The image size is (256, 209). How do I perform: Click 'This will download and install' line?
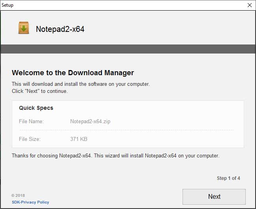81,84
